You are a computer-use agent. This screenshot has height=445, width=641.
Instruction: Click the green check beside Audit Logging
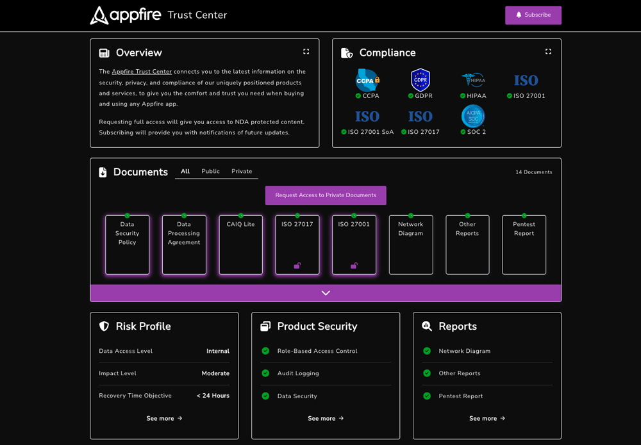pyautogui.click(x=266, y=373)
